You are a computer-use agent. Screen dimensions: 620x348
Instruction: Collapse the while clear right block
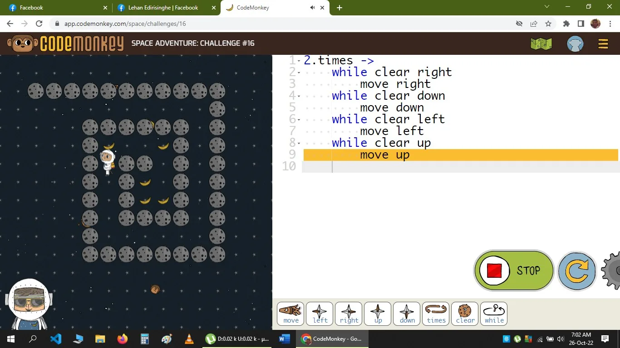(x=298, y=72)
